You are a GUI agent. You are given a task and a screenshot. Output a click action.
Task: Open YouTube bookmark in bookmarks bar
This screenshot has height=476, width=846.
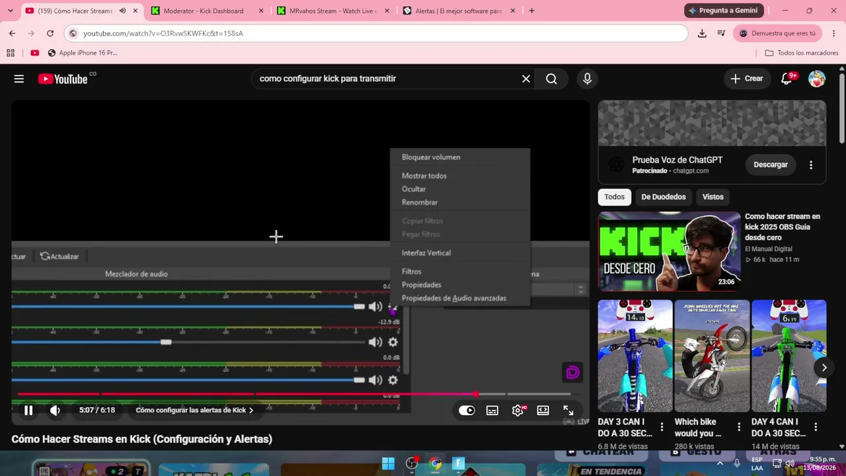[34, 53]
